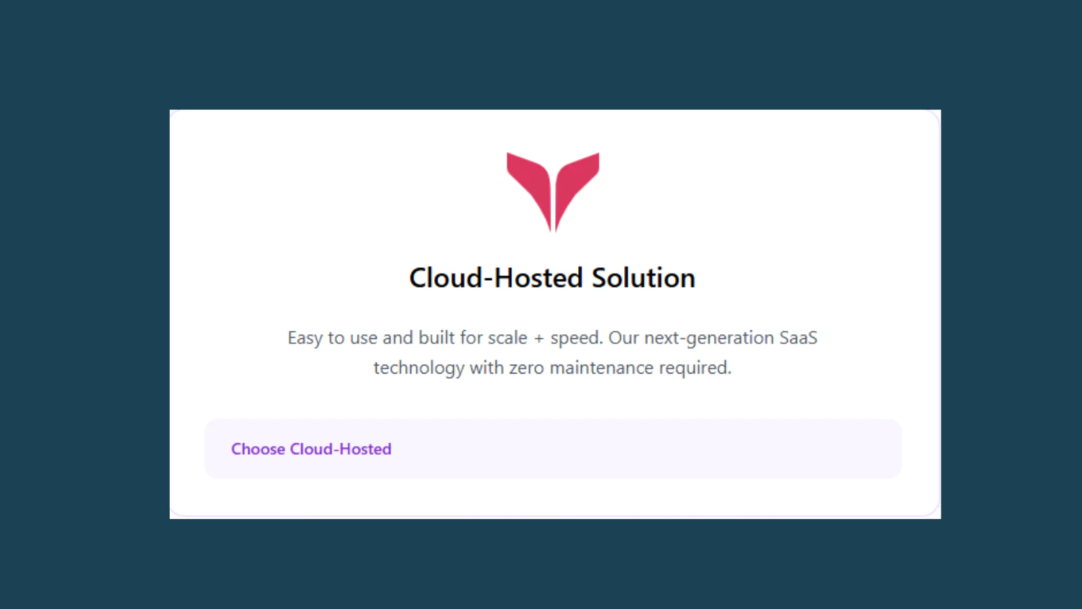Click the description starting "Easy to use and built"
The image size is (1082, 609).
click(552, 353)
